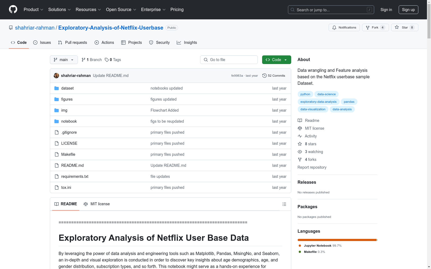The width and height of the screenshot is (431, 269).
Task: Click the pandas topic tag
Action: coord(349,102)
